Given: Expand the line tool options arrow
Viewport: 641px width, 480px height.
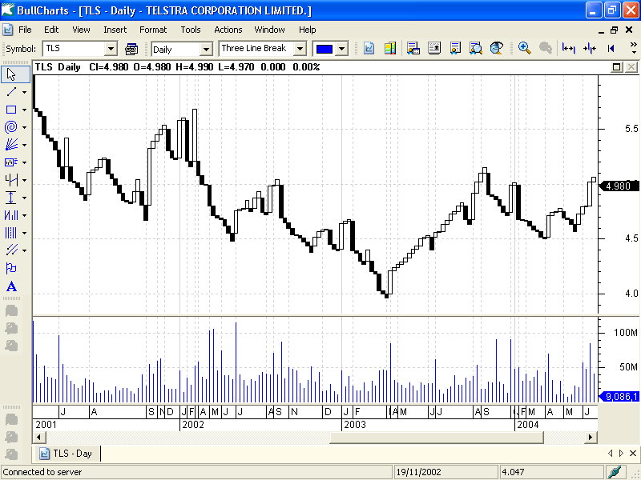Looking at the screenshot, I should click(x=25, y=92).
